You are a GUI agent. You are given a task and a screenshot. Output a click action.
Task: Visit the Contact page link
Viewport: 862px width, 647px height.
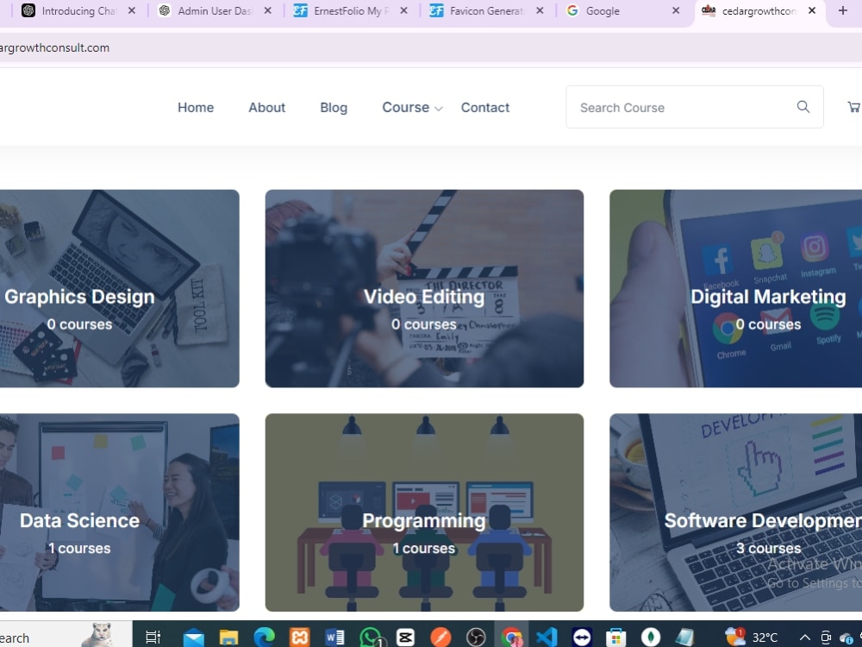tap(484, 107)
